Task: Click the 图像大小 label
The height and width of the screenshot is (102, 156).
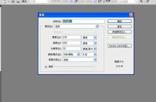Action: coord(119,62)
